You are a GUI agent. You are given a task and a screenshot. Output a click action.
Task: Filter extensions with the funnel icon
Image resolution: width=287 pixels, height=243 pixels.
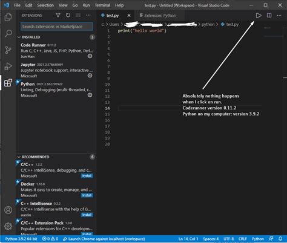click(x=58, y=15)
